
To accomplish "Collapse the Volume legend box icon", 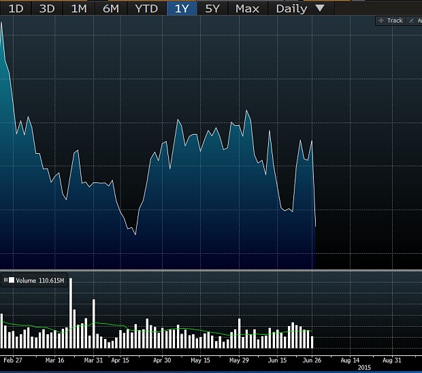I will [5, 280].
